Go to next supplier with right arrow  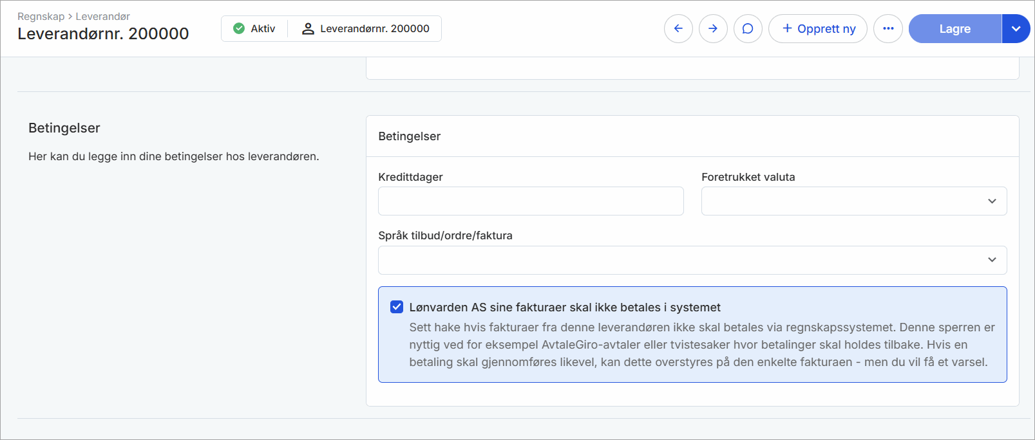(713, 29)
